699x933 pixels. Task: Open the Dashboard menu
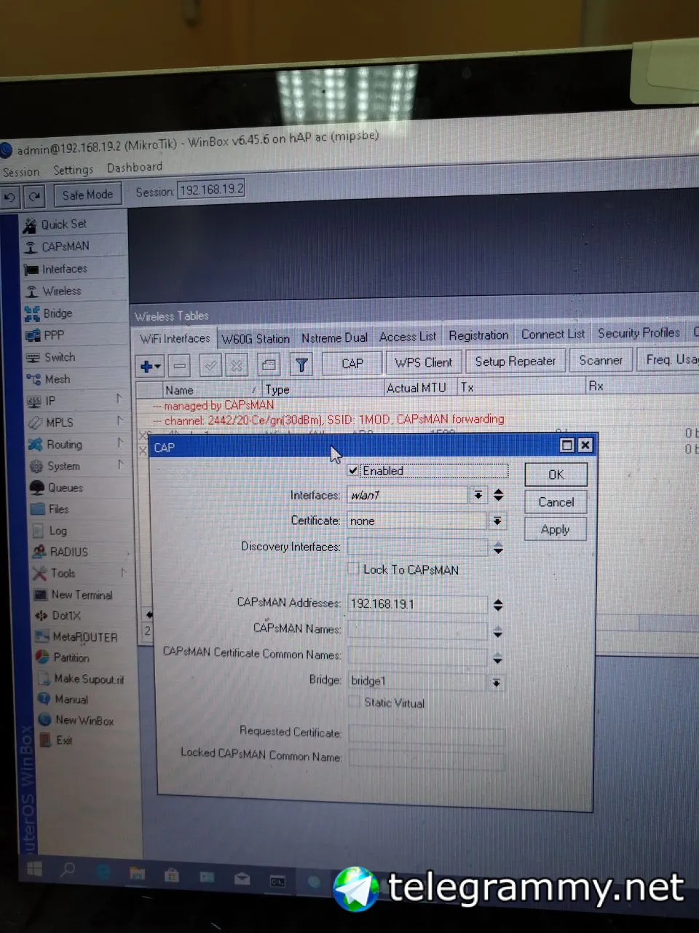tap(135, 167)
